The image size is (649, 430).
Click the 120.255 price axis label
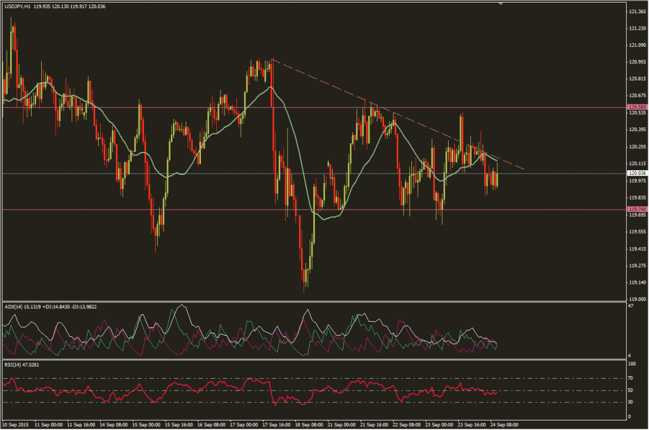pos(638,147)
